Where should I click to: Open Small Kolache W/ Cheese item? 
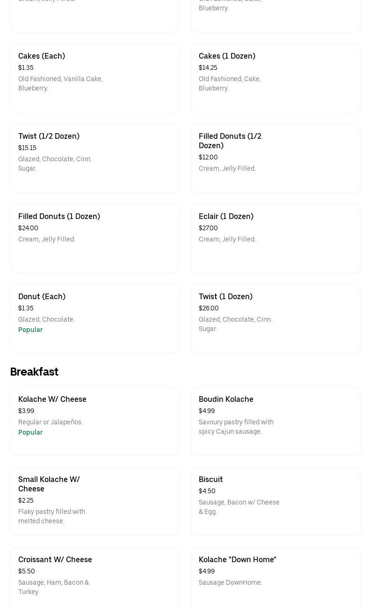[x=94, y=501]
